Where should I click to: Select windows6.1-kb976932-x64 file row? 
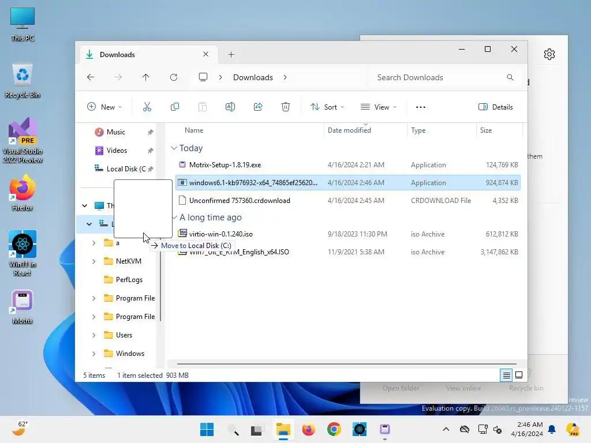click(348, 183)
